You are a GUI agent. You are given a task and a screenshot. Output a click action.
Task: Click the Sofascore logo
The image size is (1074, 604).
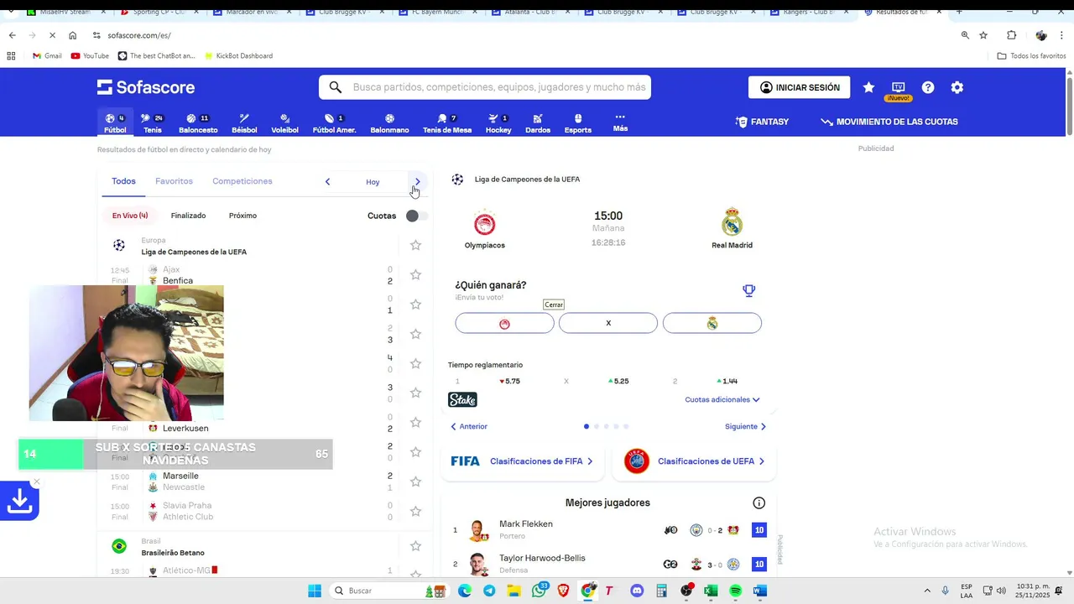[x=146, y=87]
